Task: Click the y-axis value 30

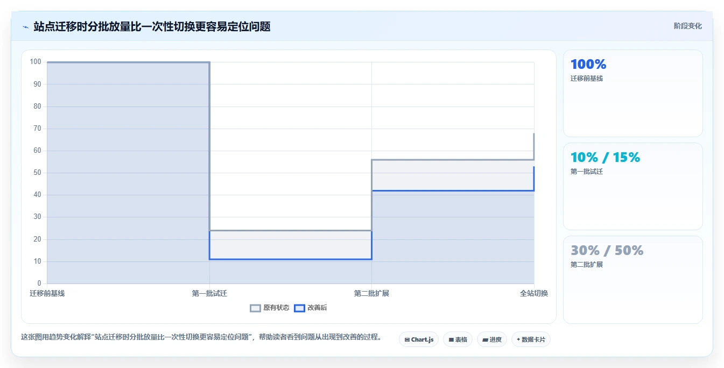Action: (x=38, y=217)
